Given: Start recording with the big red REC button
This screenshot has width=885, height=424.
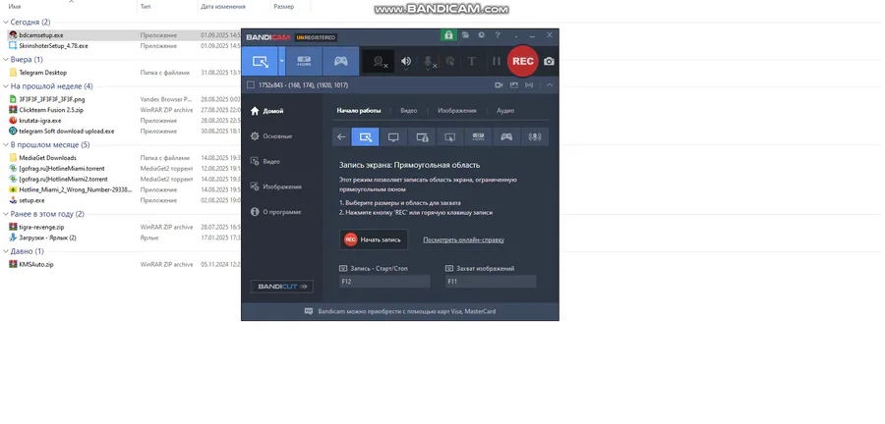Looking at the screenshot, I should tap(523, 61).
